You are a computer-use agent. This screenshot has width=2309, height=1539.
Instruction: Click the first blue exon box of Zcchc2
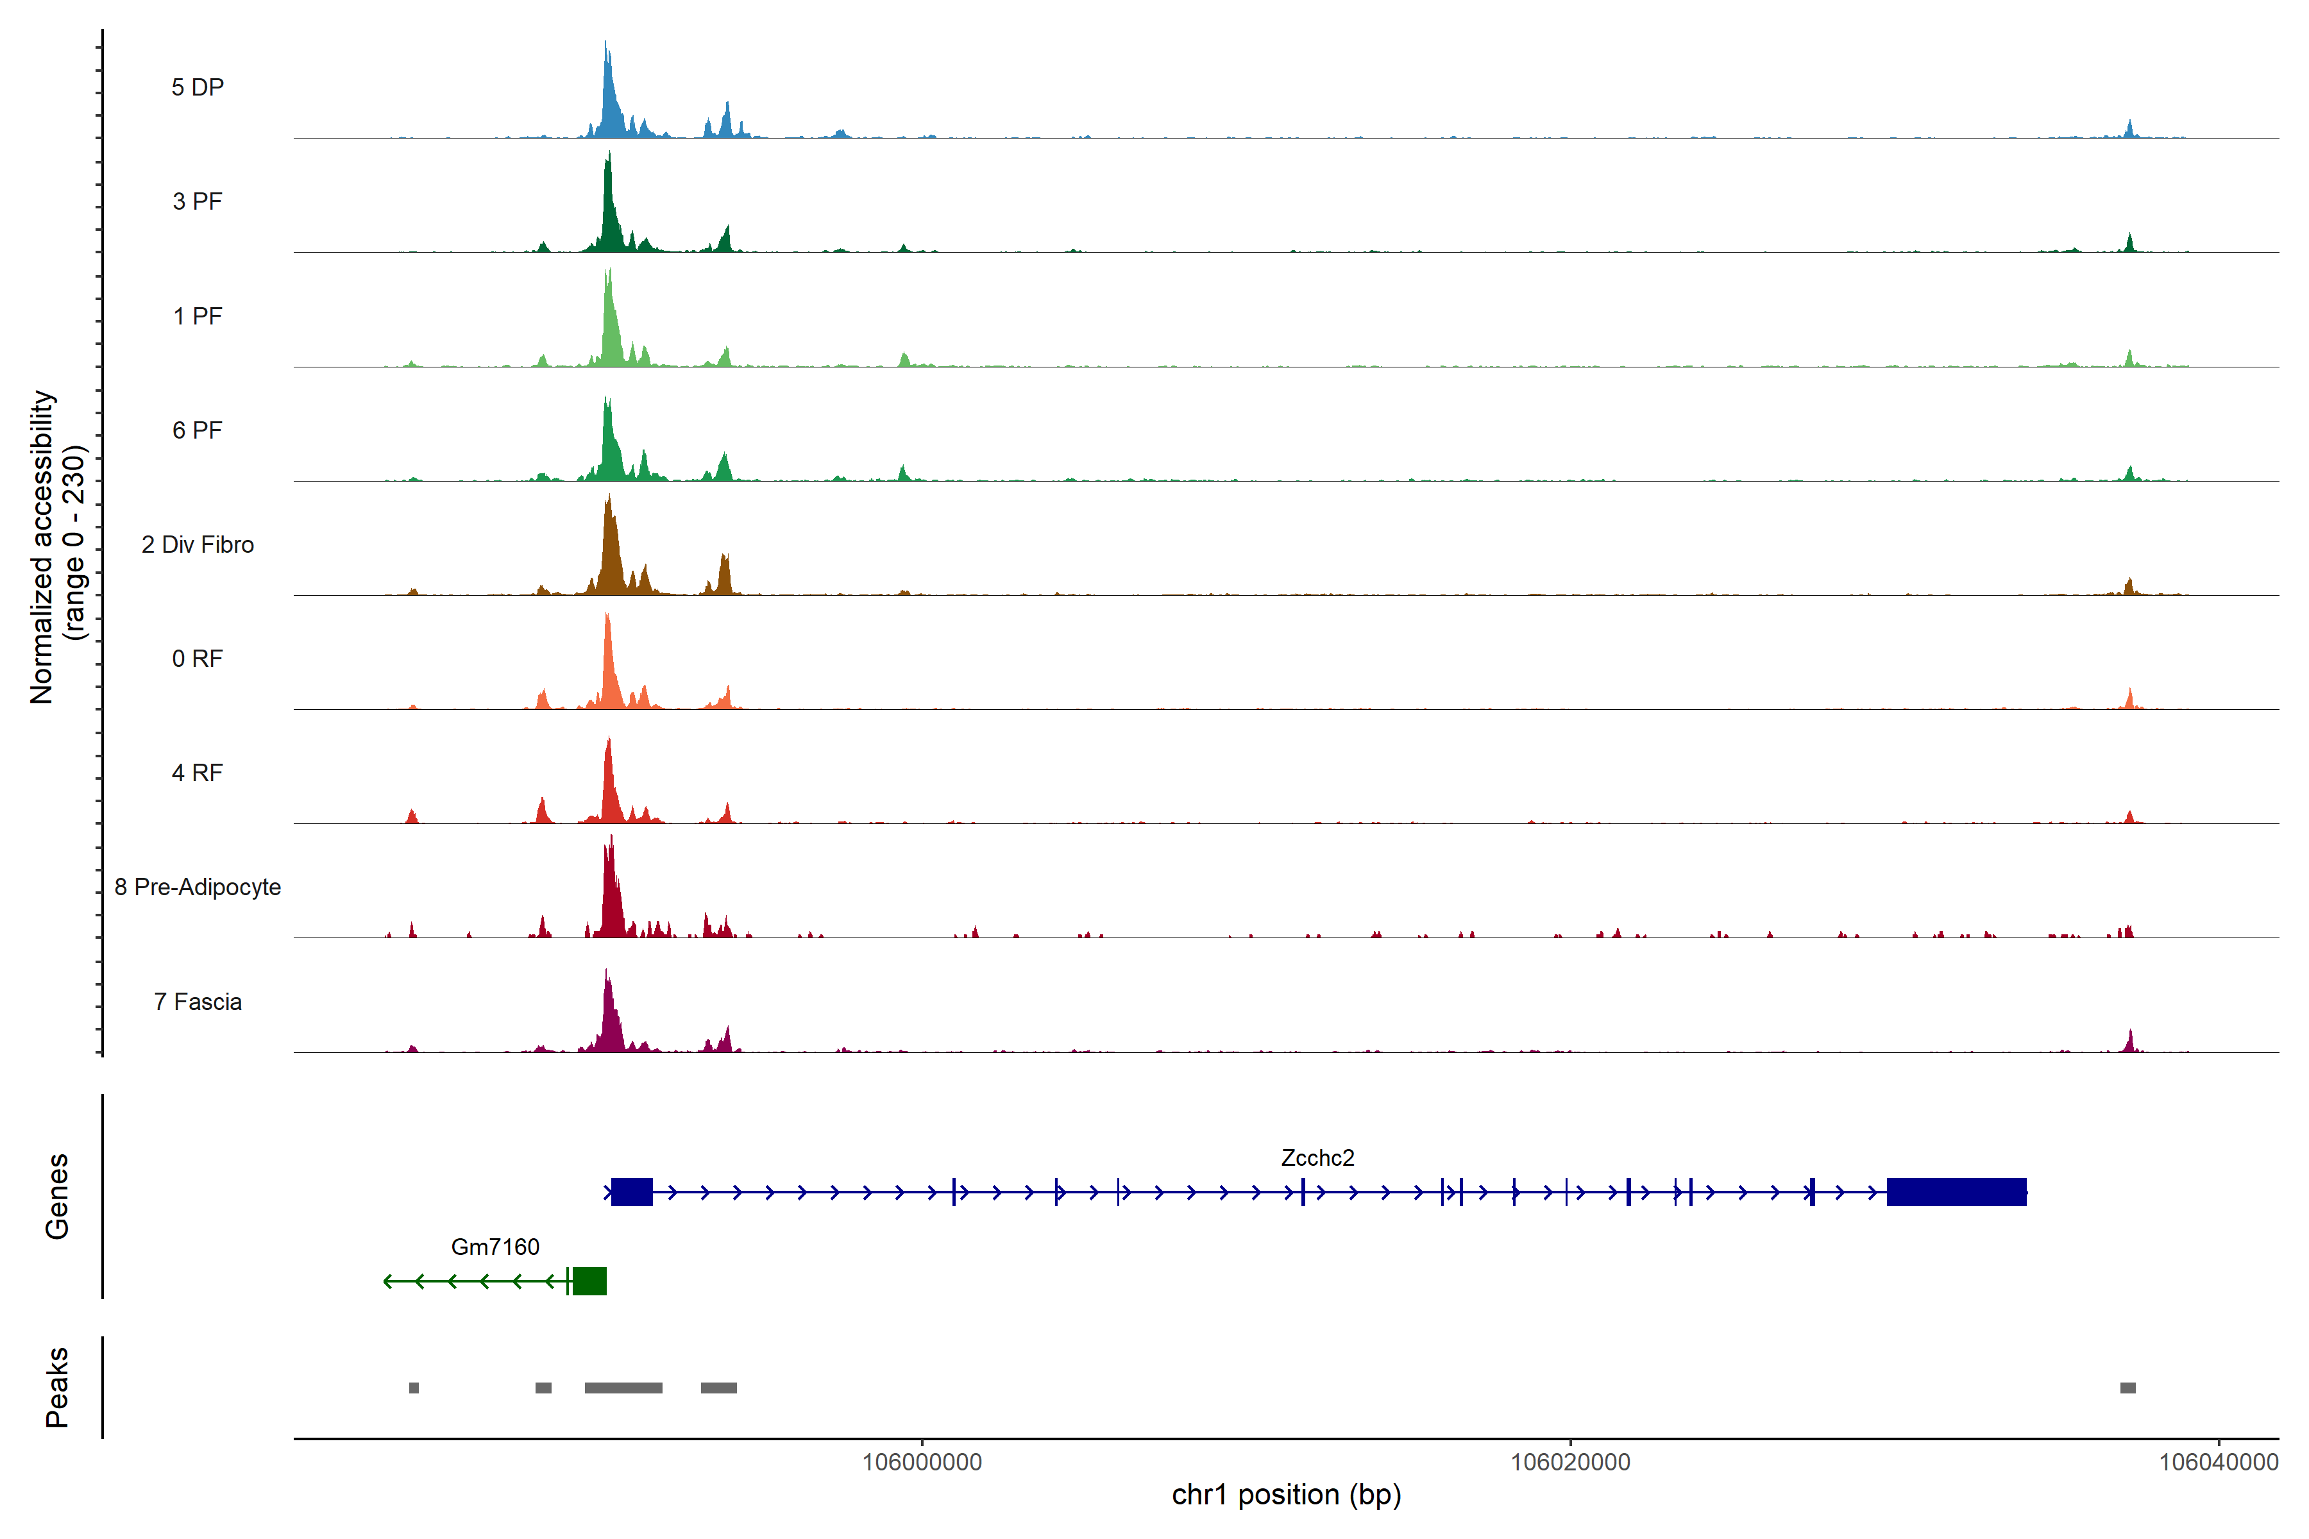pyautogui.click(x=631, y=1191)
